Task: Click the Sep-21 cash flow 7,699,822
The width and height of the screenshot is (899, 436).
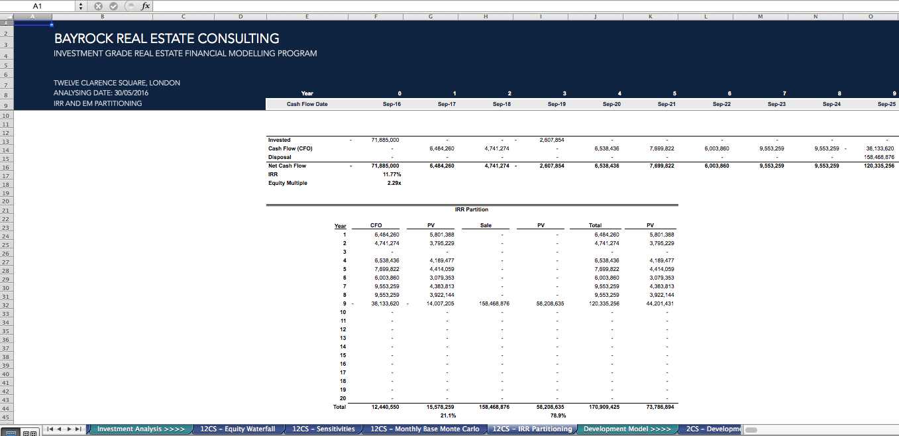Action: (662, 148)
